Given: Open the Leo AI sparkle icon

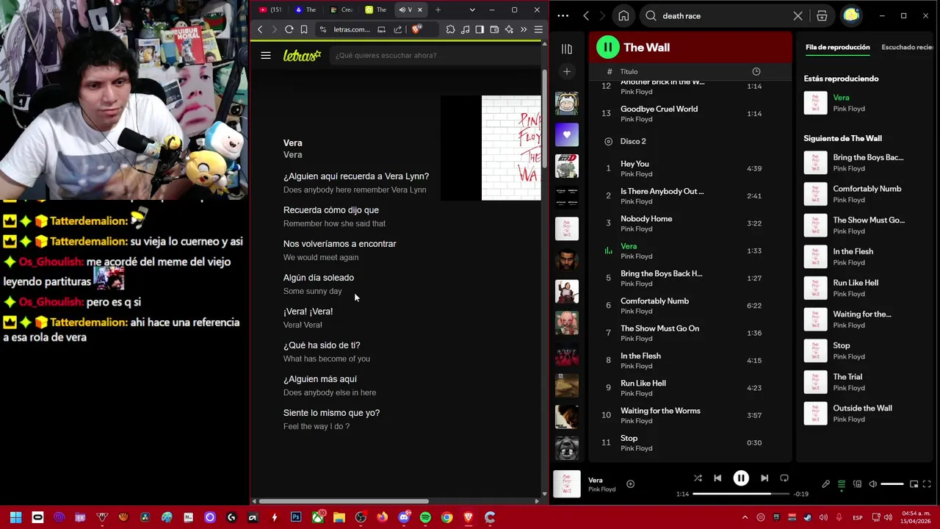Looking at the screenshot, I should 509,29.
